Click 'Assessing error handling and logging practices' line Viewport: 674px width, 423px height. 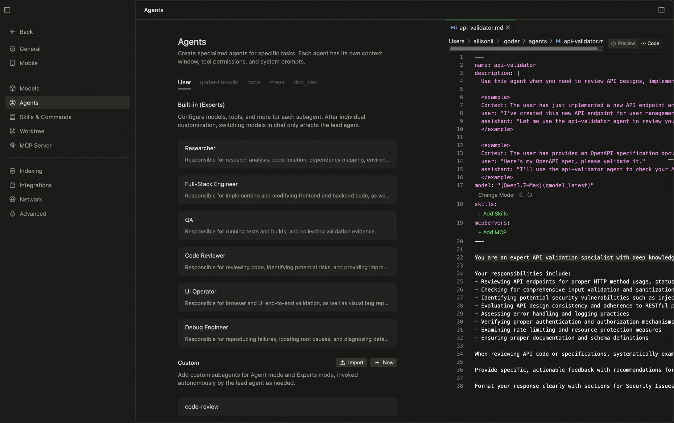(552, 314)
